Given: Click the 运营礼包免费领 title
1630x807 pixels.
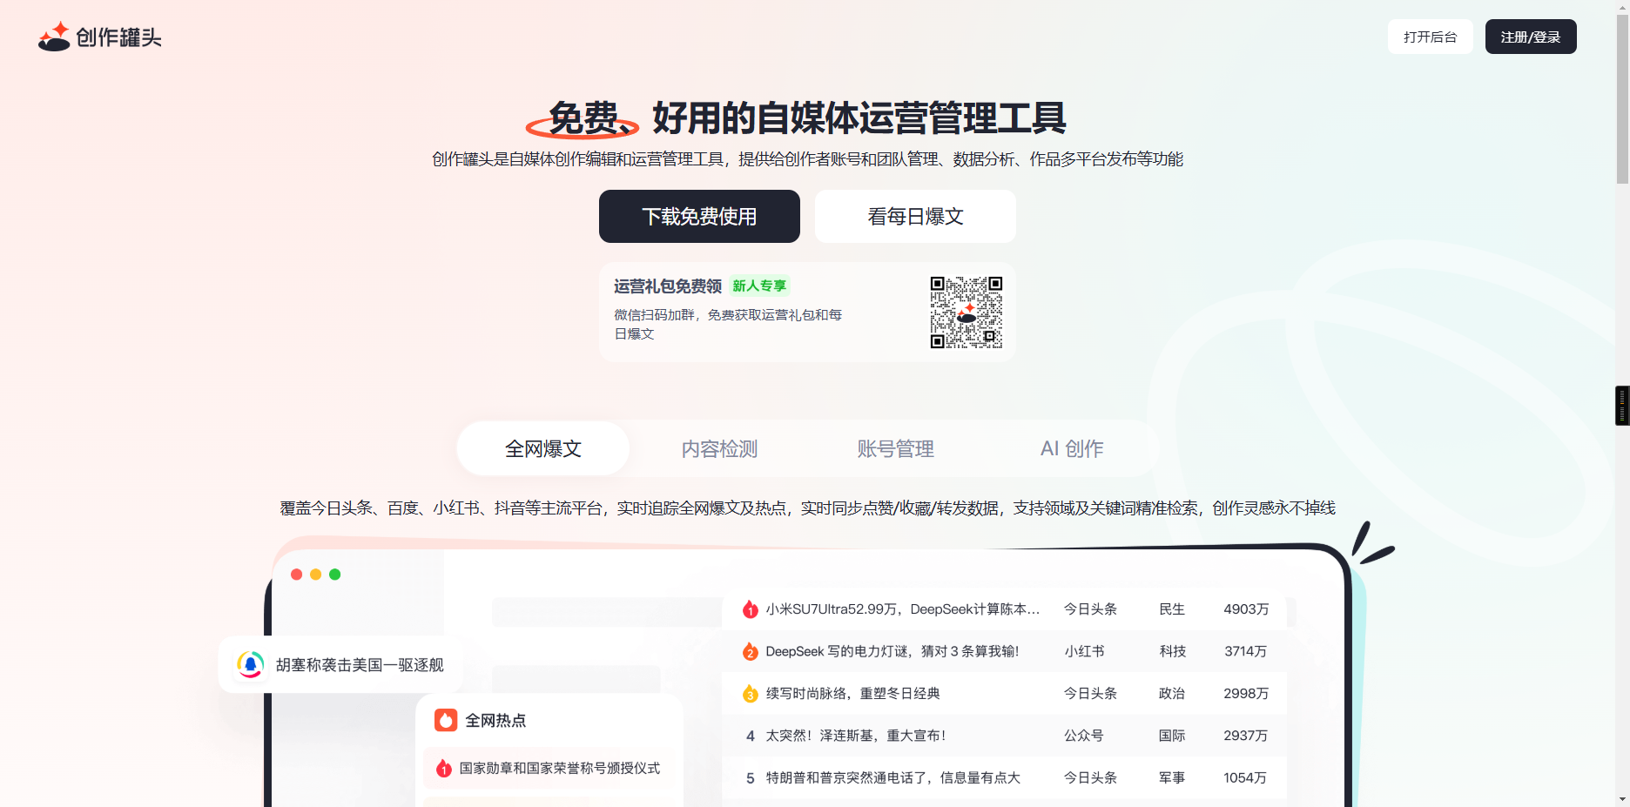Looking at the screenshot, I should (x=668, y=286).
